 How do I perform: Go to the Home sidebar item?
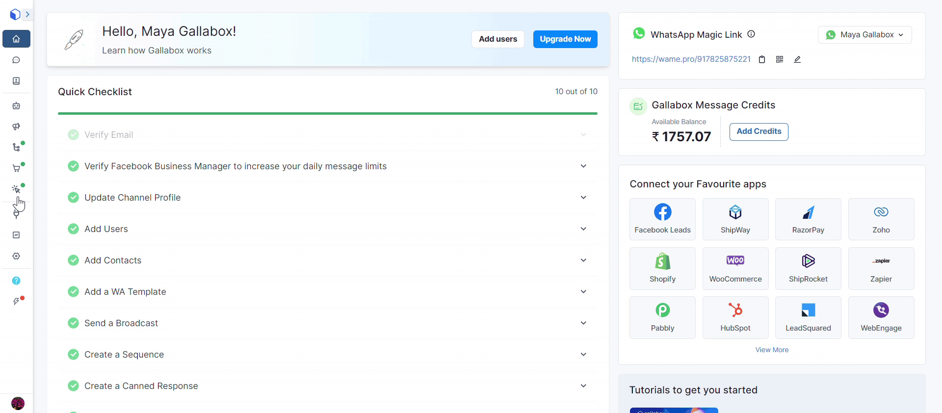[x=16, y=39]
